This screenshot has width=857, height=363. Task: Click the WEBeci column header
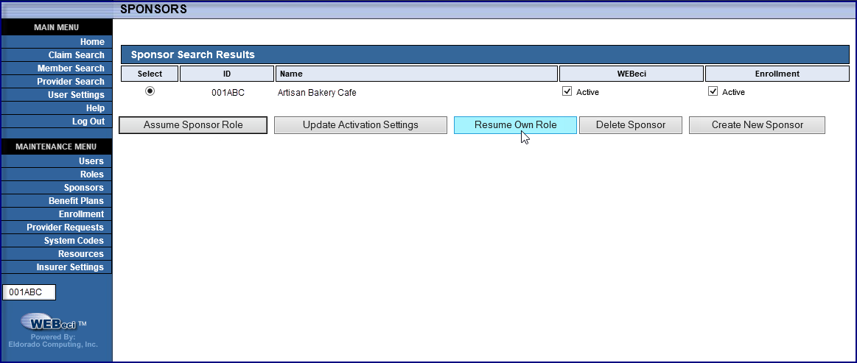[x=632, y=74]
